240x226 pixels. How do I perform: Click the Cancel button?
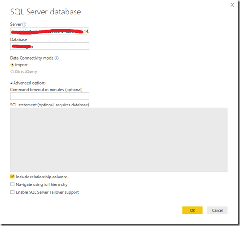coord(217,210)
